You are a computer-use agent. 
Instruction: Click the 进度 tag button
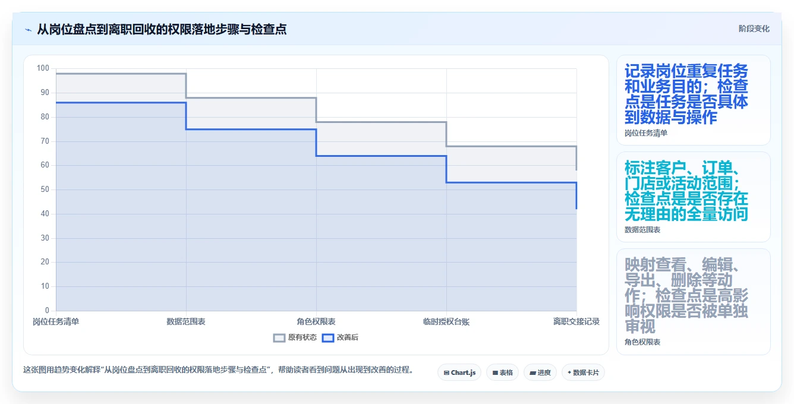tap(540, 373)
